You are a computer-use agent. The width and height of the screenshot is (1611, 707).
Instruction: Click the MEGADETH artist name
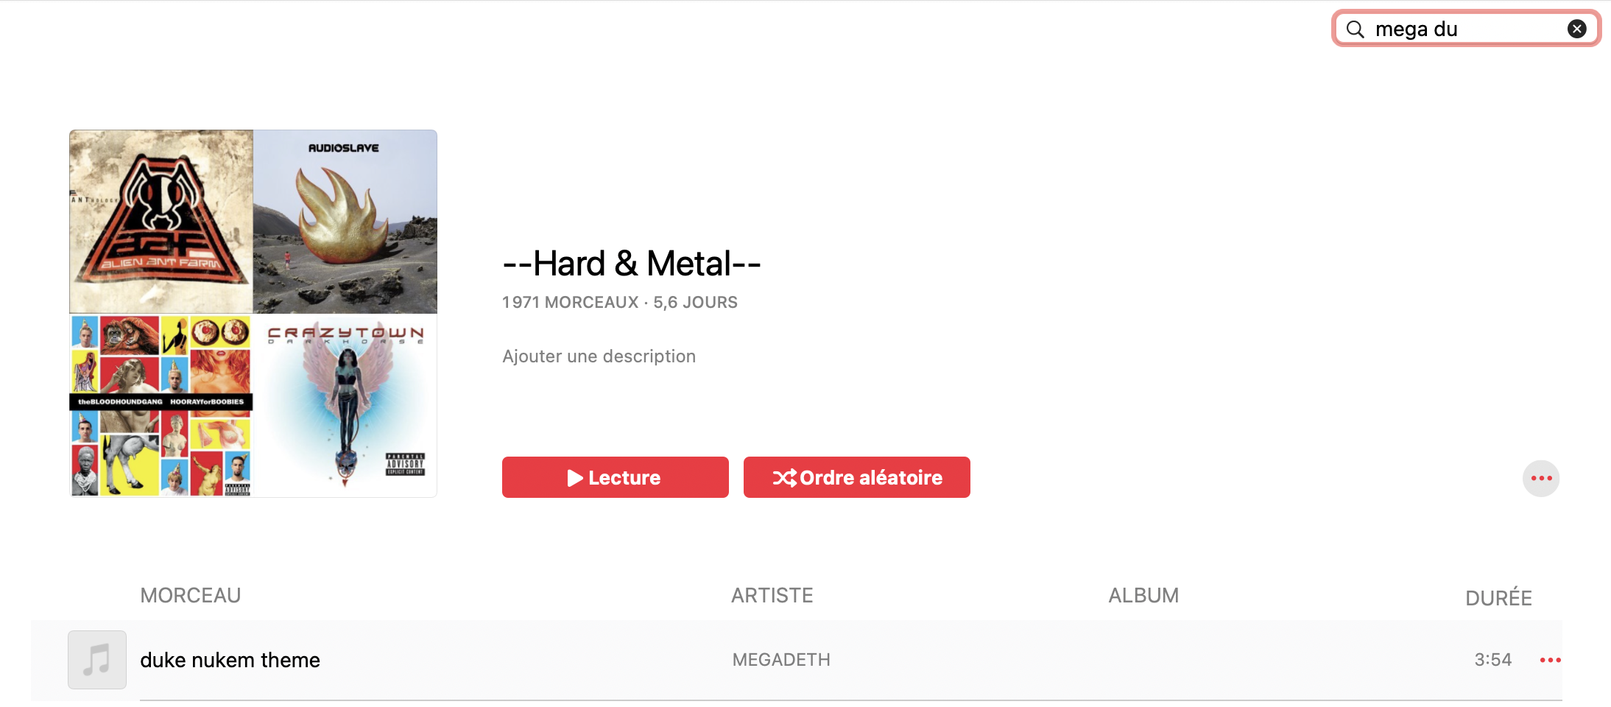(x=781, y=660)
